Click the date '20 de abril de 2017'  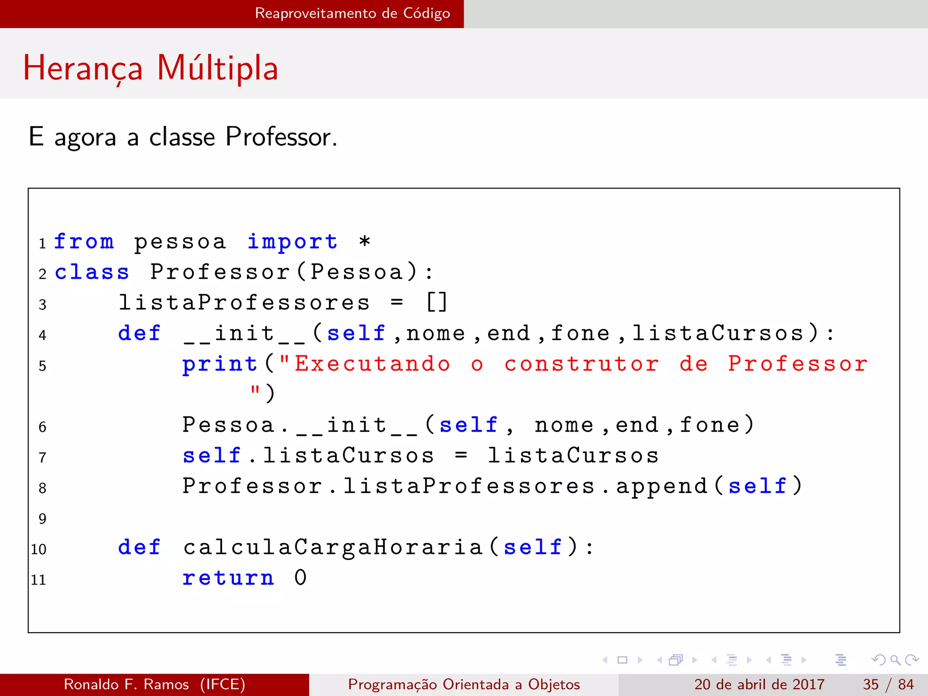click(759, 684)
